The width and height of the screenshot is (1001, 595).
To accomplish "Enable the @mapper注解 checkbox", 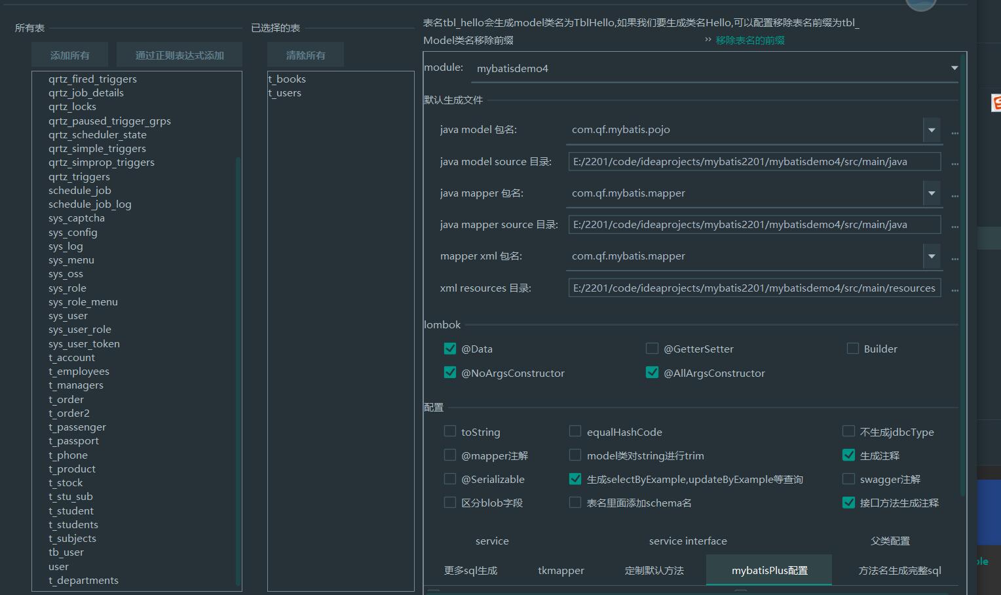I will click(450, 455).
